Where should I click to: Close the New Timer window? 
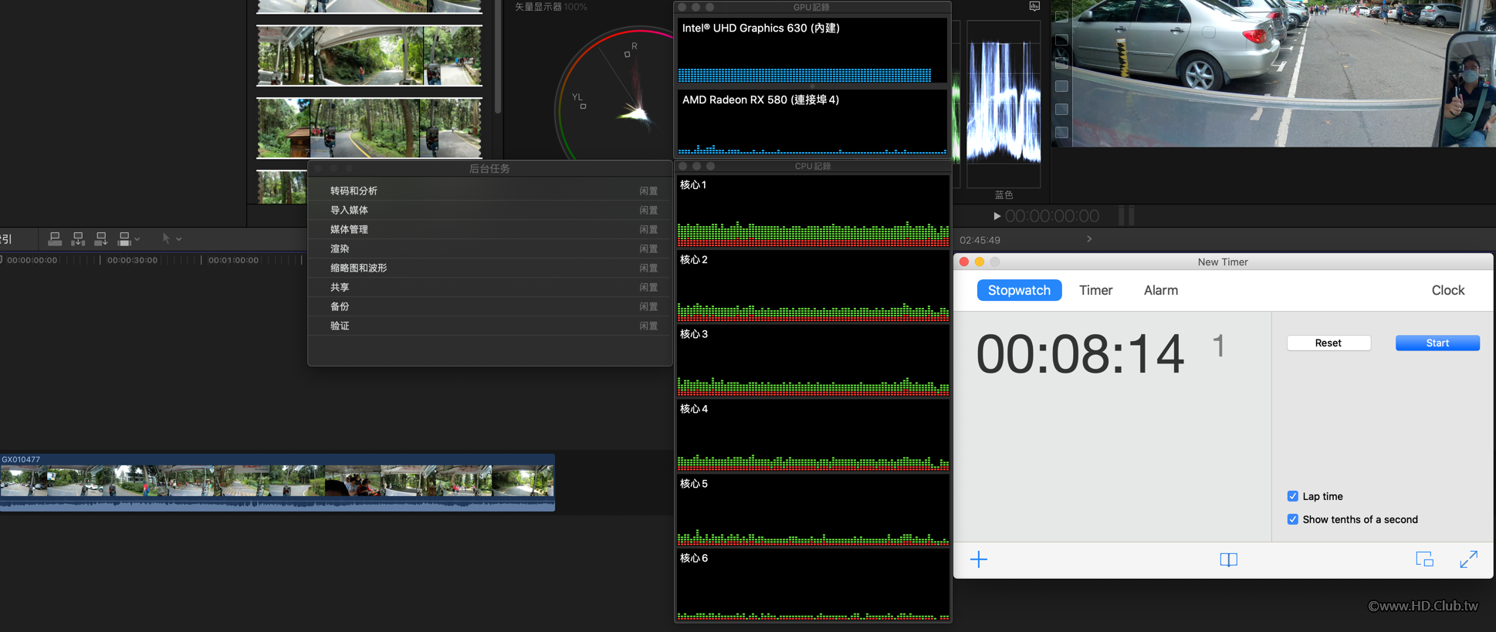click(964, 262)
